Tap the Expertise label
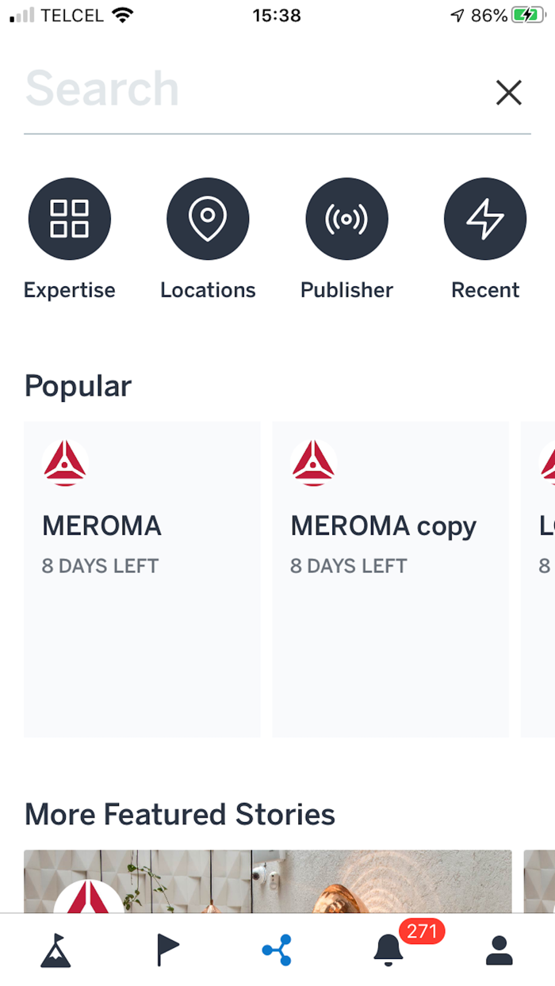The height and width of the screenshot is (986, 555). (70, 290)
